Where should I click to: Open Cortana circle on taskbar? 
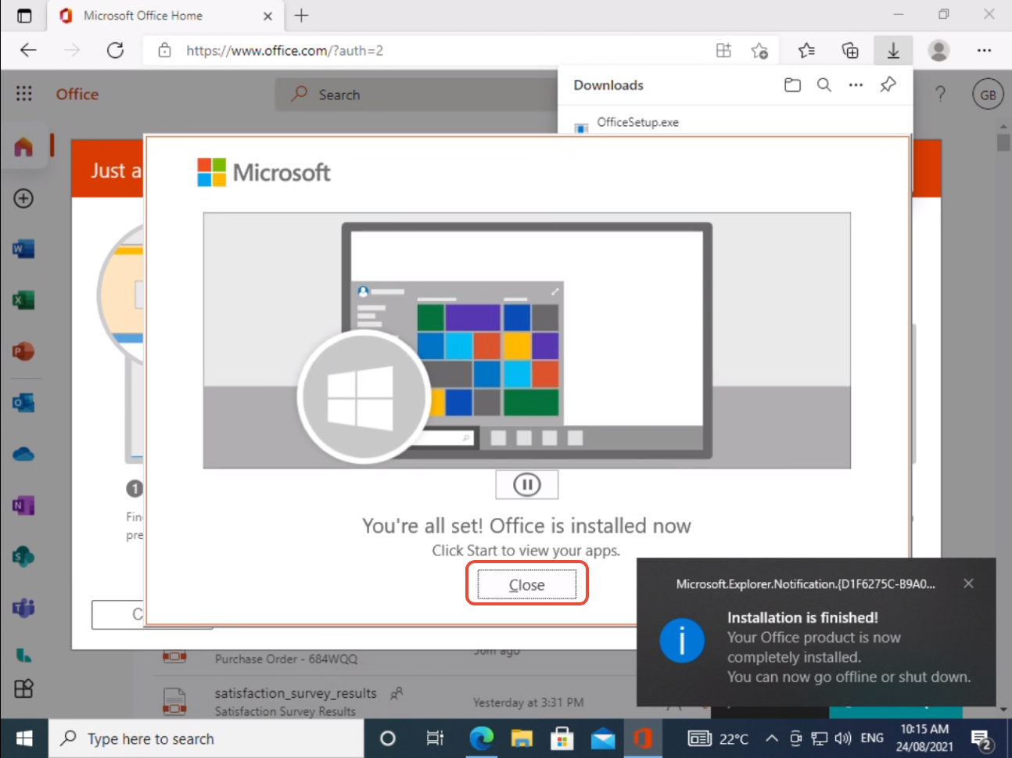[387, 738]
